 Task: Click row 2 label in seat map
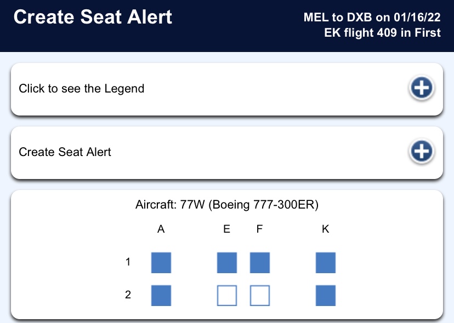click(128, 295)
